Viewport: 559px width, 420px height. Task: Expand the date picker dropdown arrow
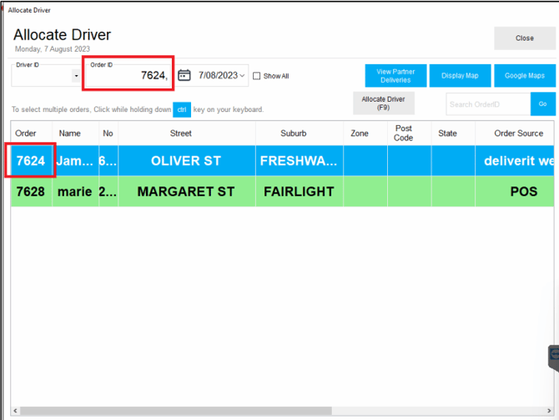(243, 76)
